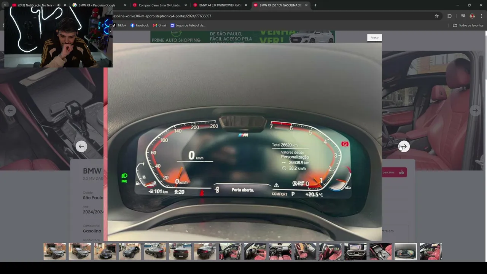Screen dimensions: 487x274
Task: Open the BMW X4 3.0 TWINPOWER tab
Action: [220, 5]
